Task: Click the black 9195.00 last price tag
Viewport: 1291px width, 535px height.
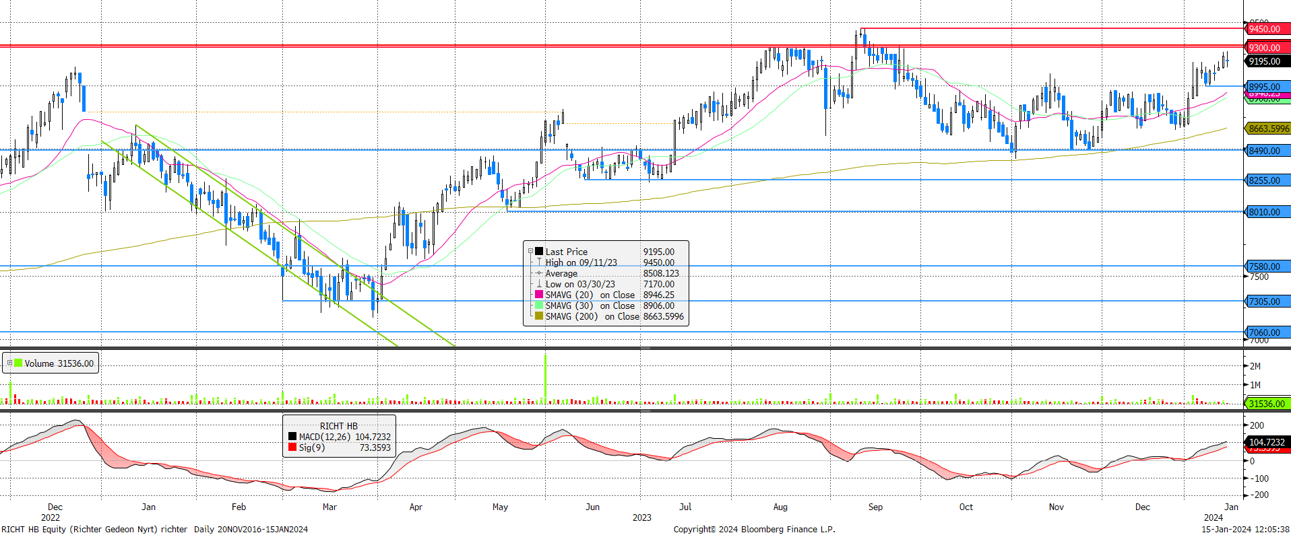Action: [1267, 61]
